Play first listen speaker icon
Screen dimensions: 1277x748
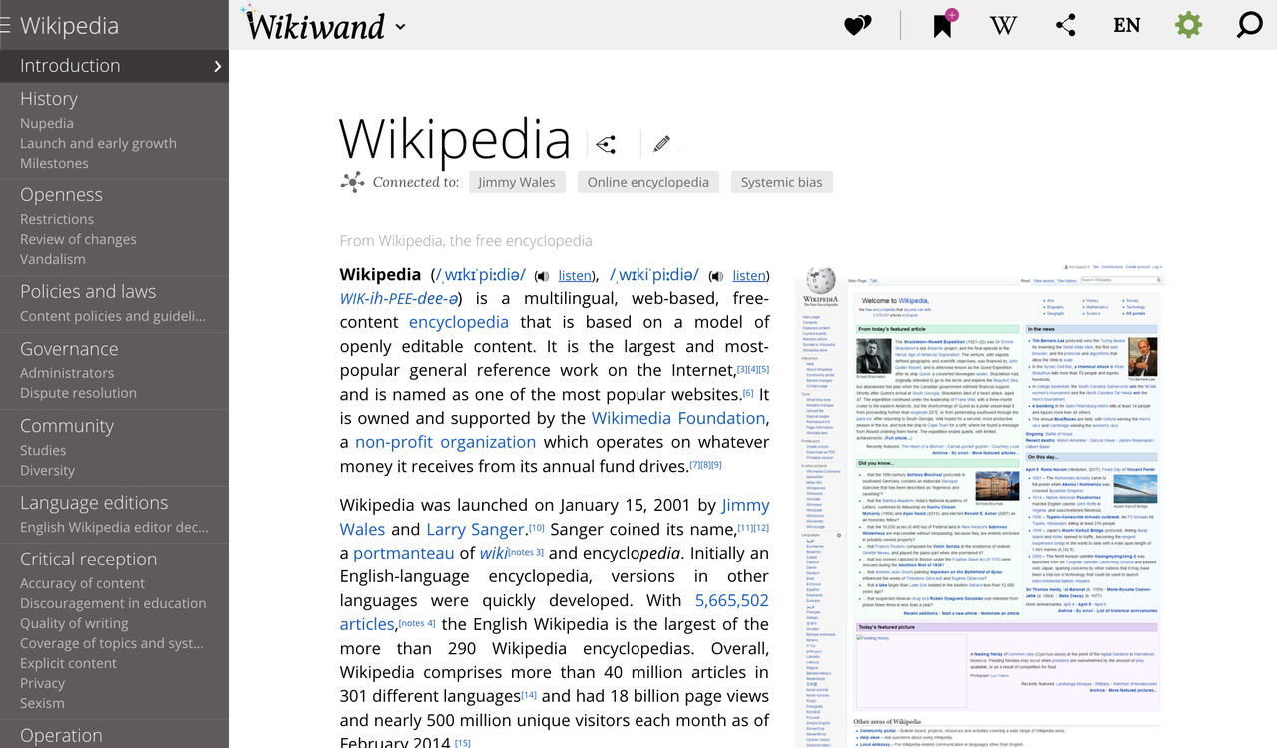tap(542, 276)
